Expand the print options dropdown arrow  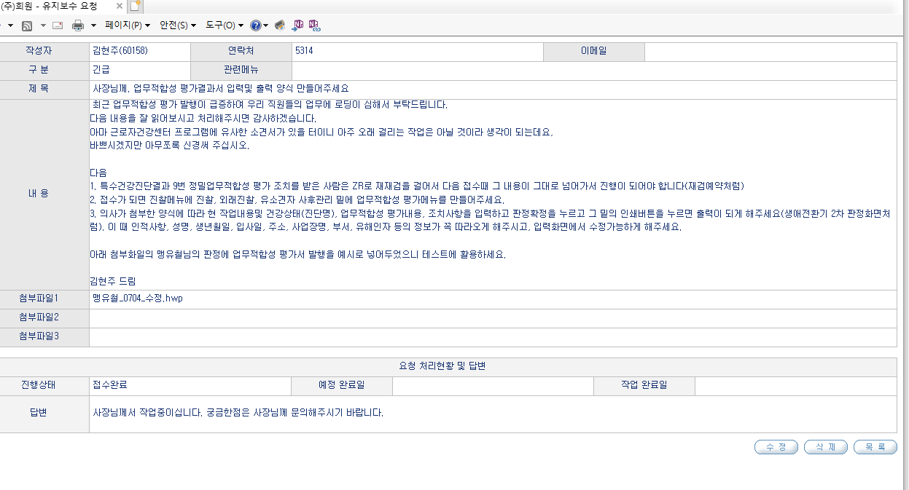[93, 25]
